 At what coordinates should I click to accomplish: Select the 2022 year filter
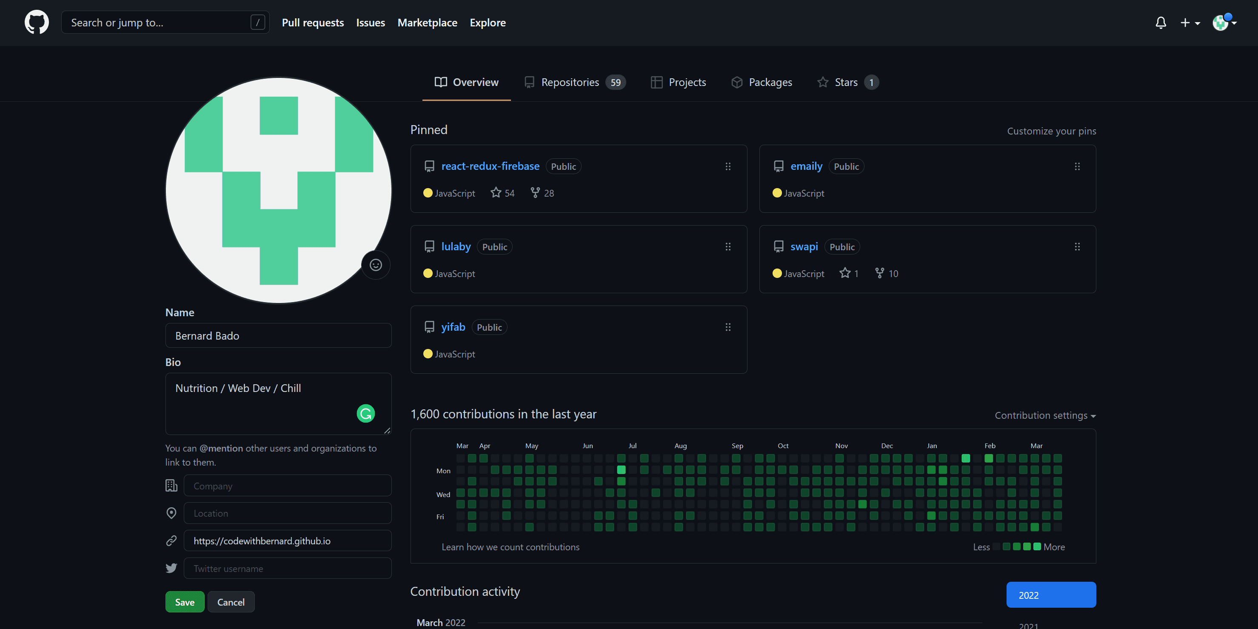[x=1051, y=595]
